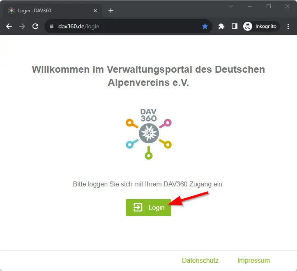Bookmark this page with the star icon
Screen dimensions: 297x271
(x=205, y=26)
